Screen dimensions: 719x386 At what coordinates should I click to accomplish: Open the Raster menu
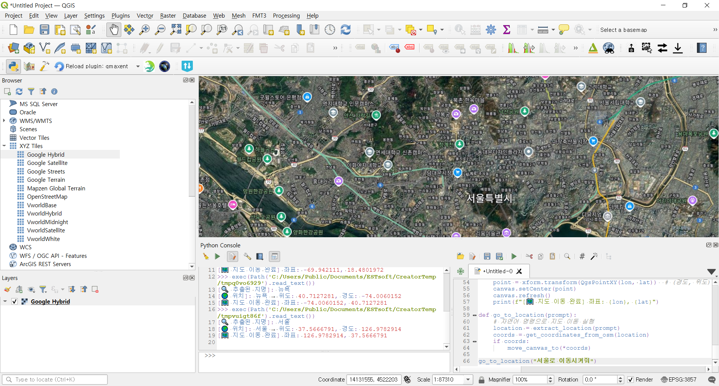pyautogui.click(x=168, y=16)
